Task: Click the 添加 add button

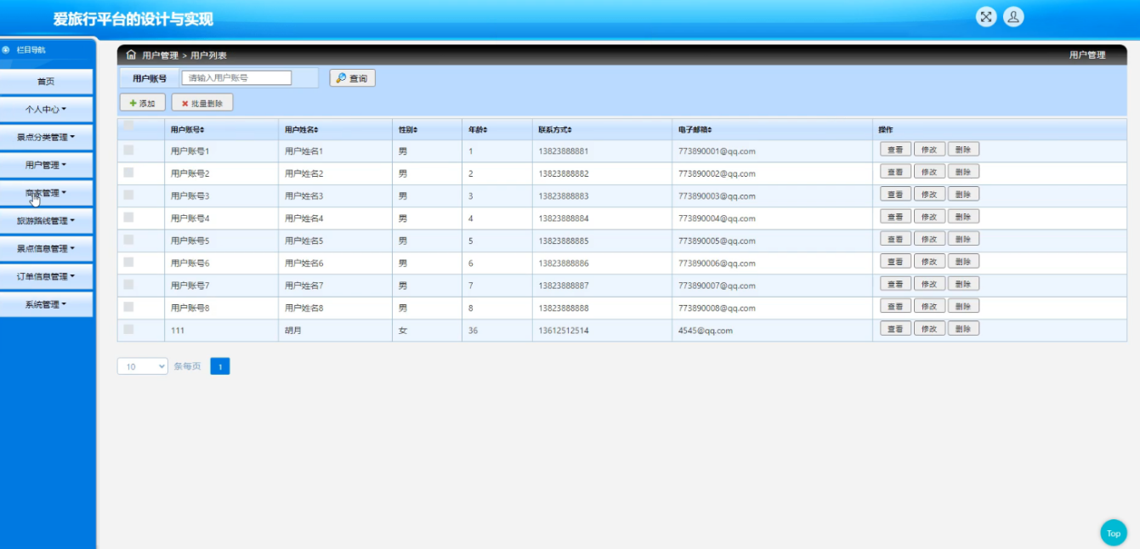Action: click(143, 103)
